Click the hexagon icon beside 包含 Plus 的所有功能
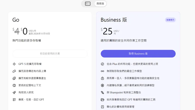 coord(102,64)
